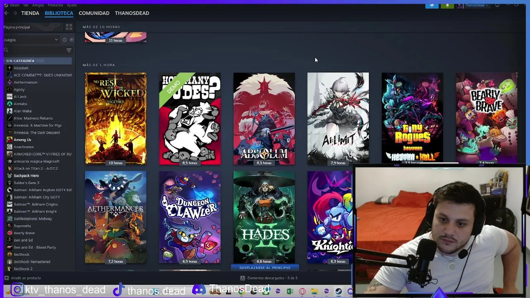The height and width of the screenshot is (298, 530).
Task: Click the library search magnifier icon
Action: pos(6,50)
